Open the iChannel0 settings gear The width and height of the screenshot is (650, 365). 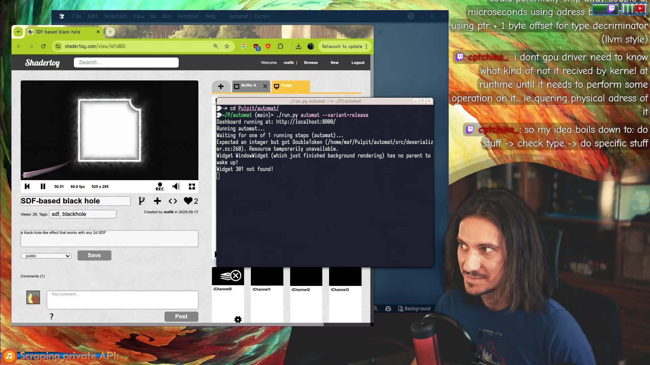238,319
